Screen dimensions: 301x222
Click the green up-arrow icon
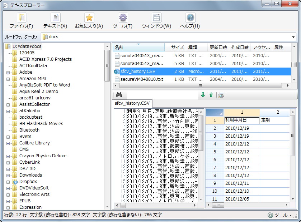pyautogui.click(x=211, y=94)
